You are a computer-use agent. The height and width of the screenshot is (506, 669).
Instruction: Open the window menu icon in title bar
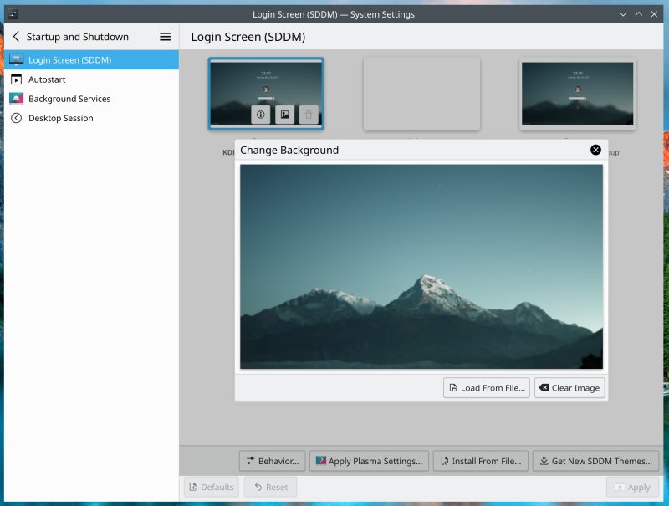[14, 14]
